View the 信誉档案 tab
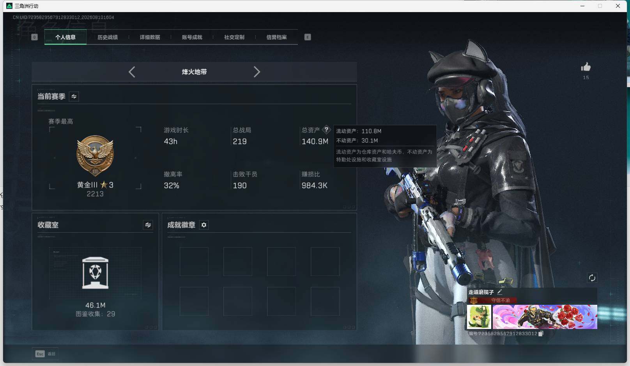The height and width of the screenshot is (366, 630). pos(276,37)
